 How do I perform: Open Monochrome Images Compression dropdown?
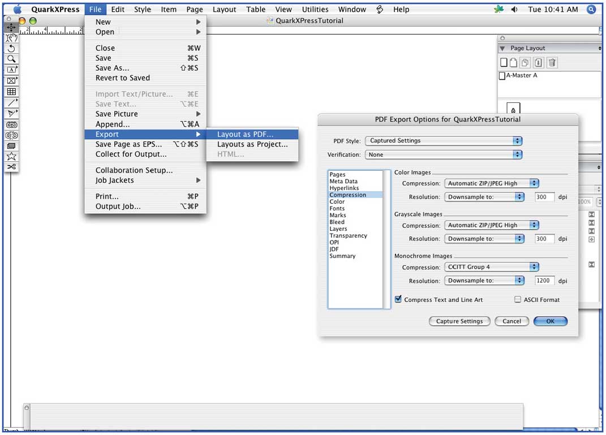point(492,266)
